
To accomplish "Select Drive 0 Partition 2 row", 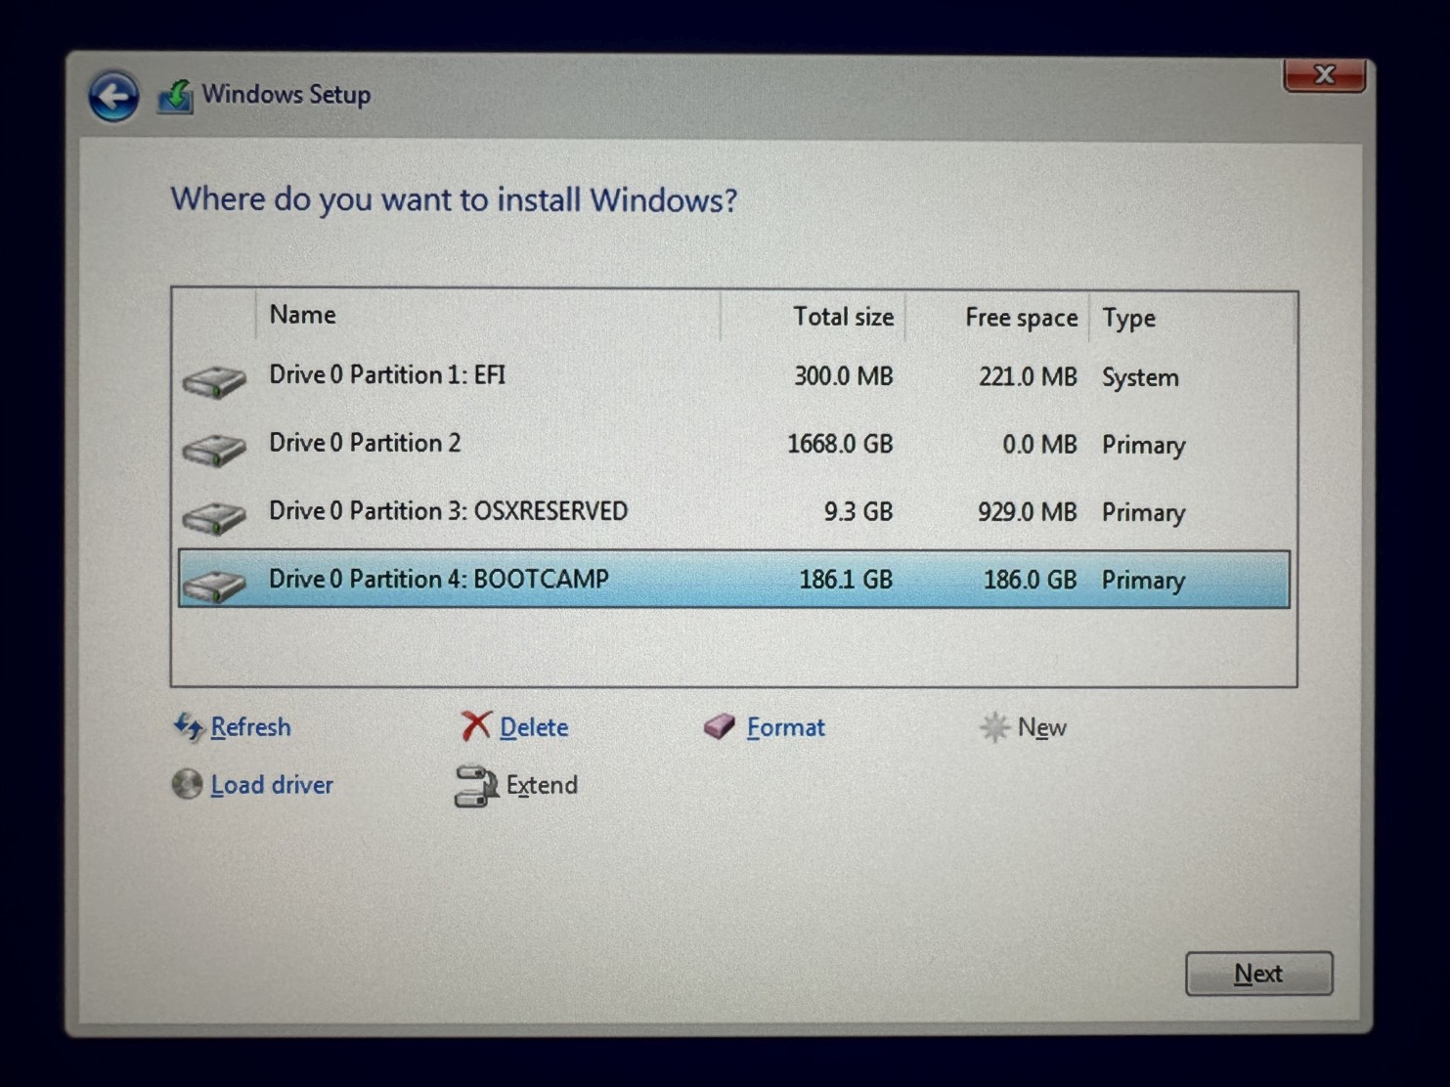I will (734, 444).
